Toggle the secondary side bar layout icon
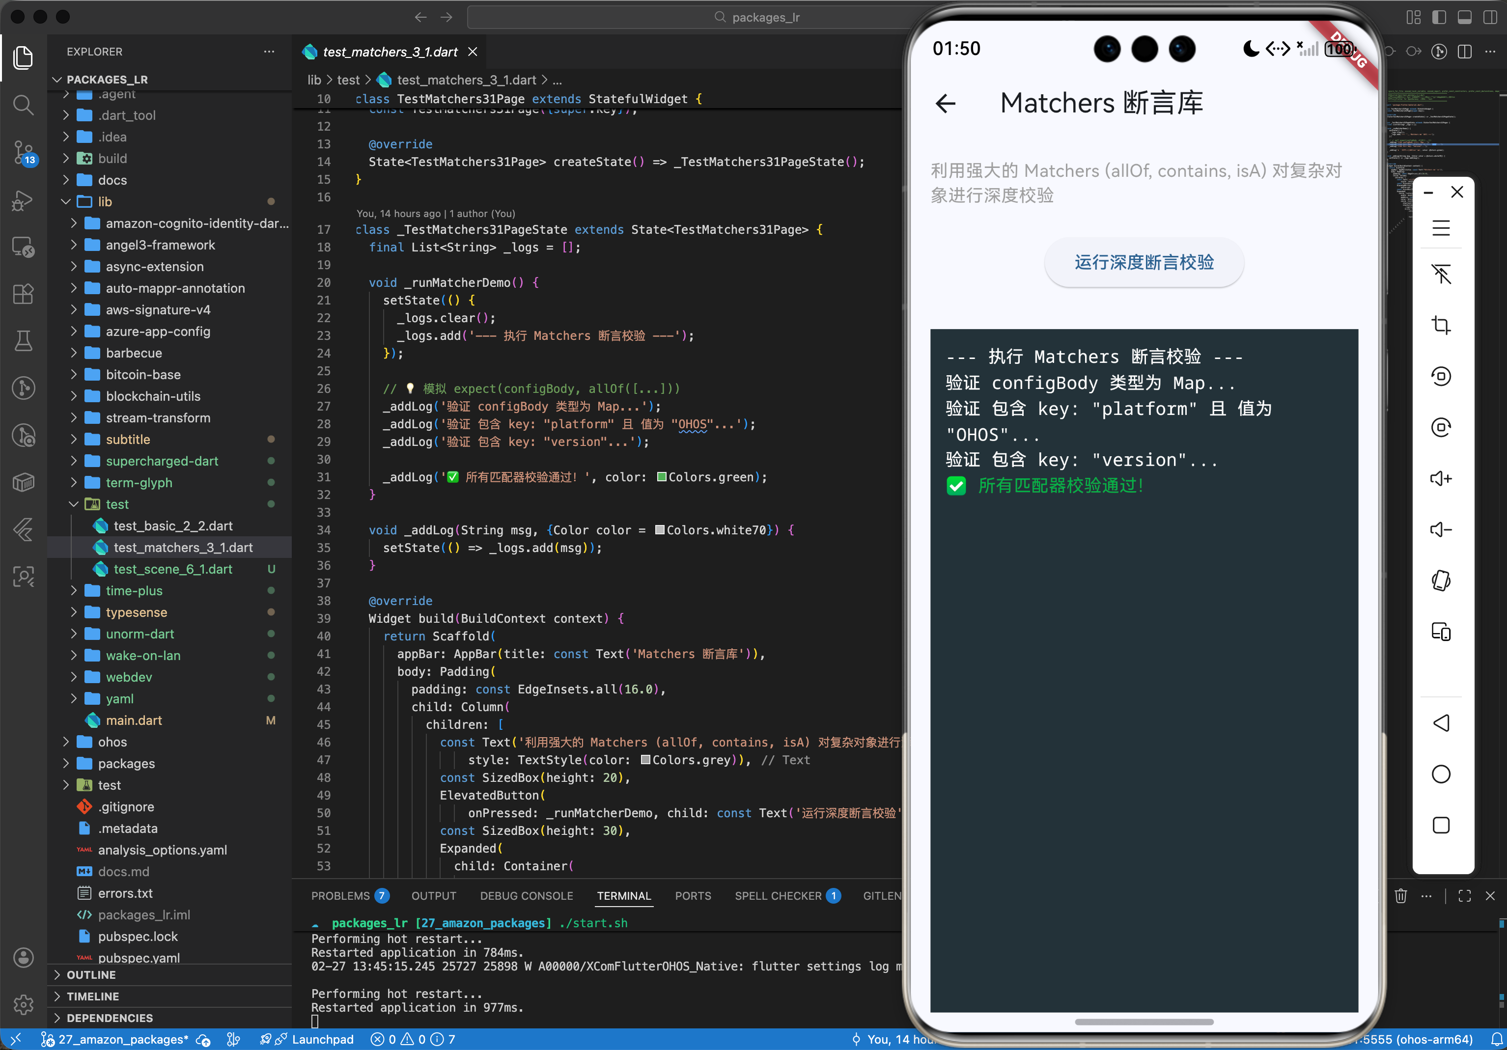 coord(1490,17)
